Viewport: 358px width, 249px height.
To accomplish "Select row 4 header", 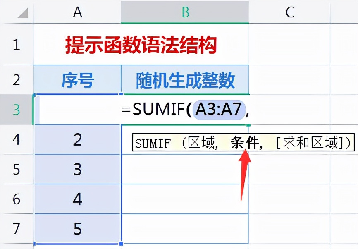I will tap(16, 139).
